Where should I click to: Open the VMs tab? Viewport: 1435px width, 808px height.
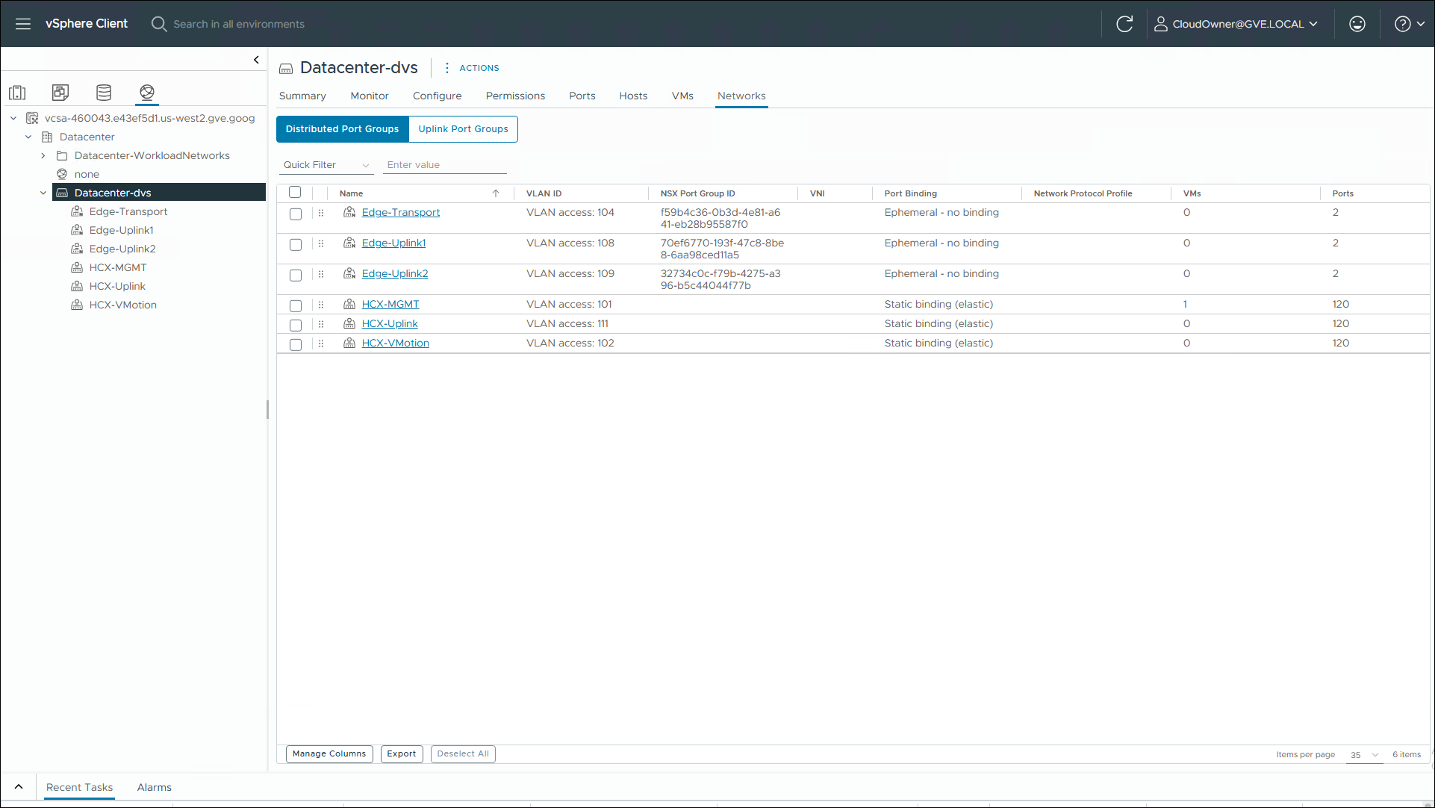click(682, 96)
